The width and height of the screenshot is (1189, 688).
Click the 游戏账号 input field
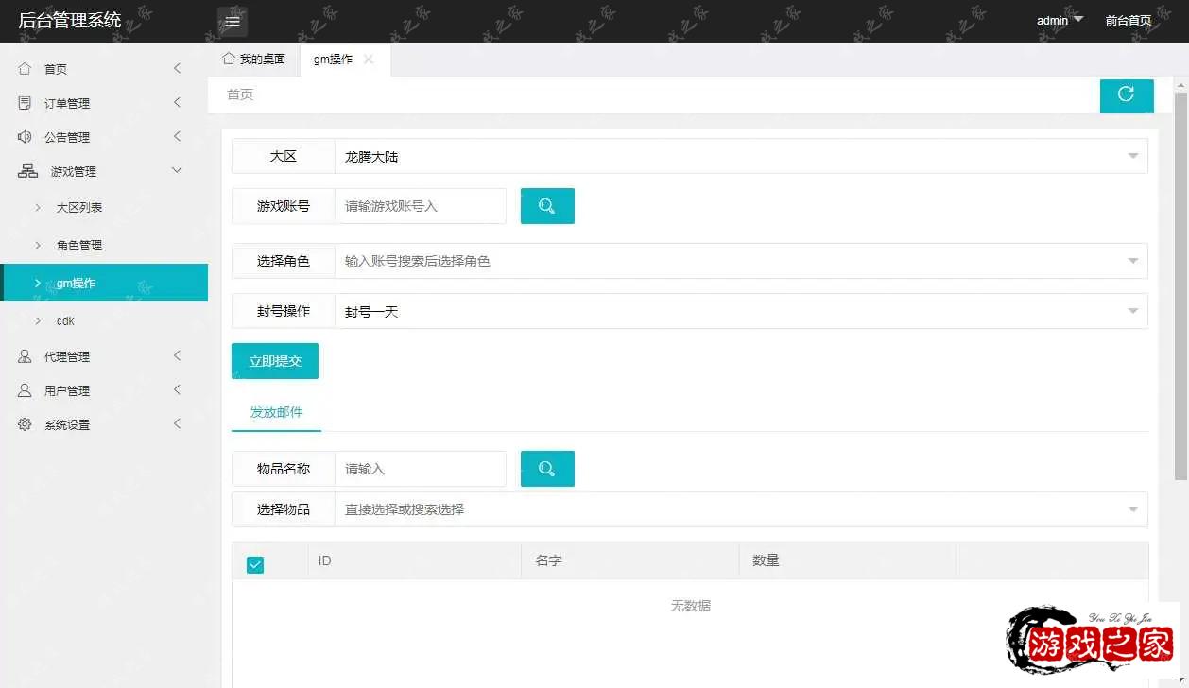pyautogui.click(x=421, y=206)
